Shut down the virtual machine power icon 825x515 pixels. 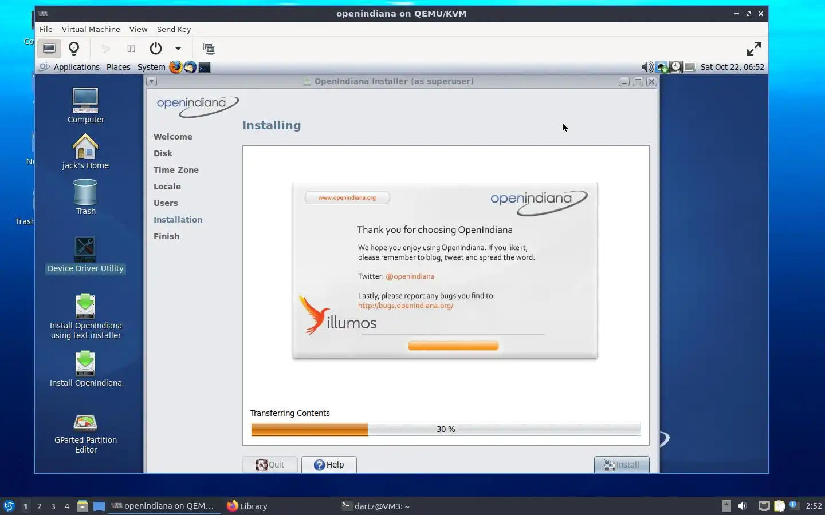(x=156, y=49)
